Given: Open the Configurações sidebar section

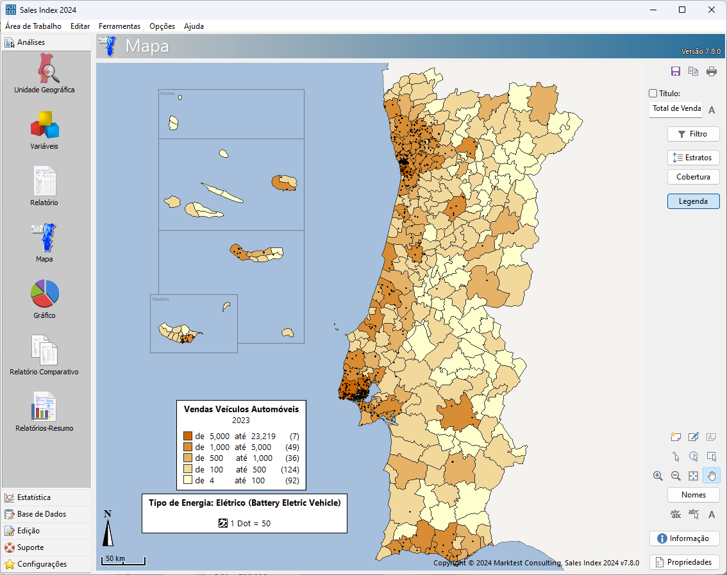Looking at the screenshot, I should [42, 564].
